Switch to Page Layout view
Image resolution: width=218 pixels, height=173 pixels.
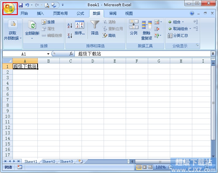145,167
